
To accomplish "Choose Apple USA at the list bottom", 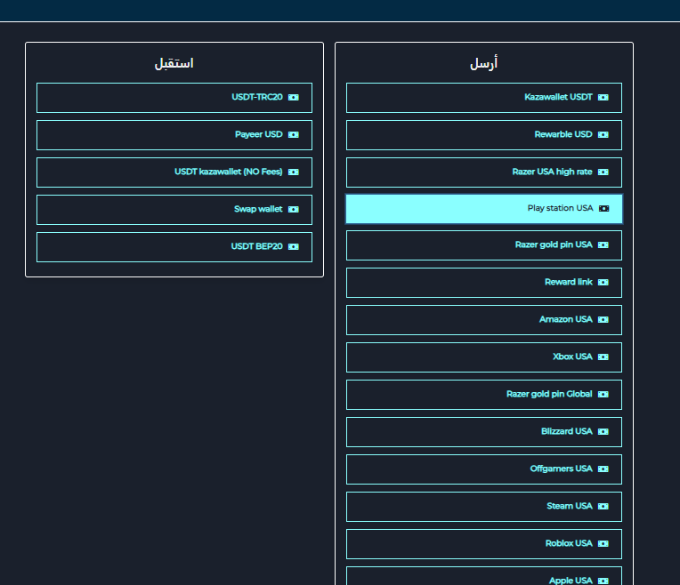I will (484, 578).
